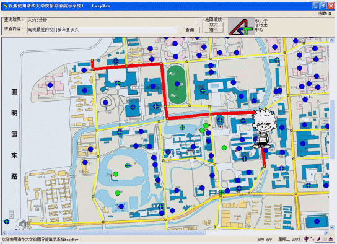Click the map's vertical scrollbar down arrow
Viewport: 337px width, 244px height.
331,227
